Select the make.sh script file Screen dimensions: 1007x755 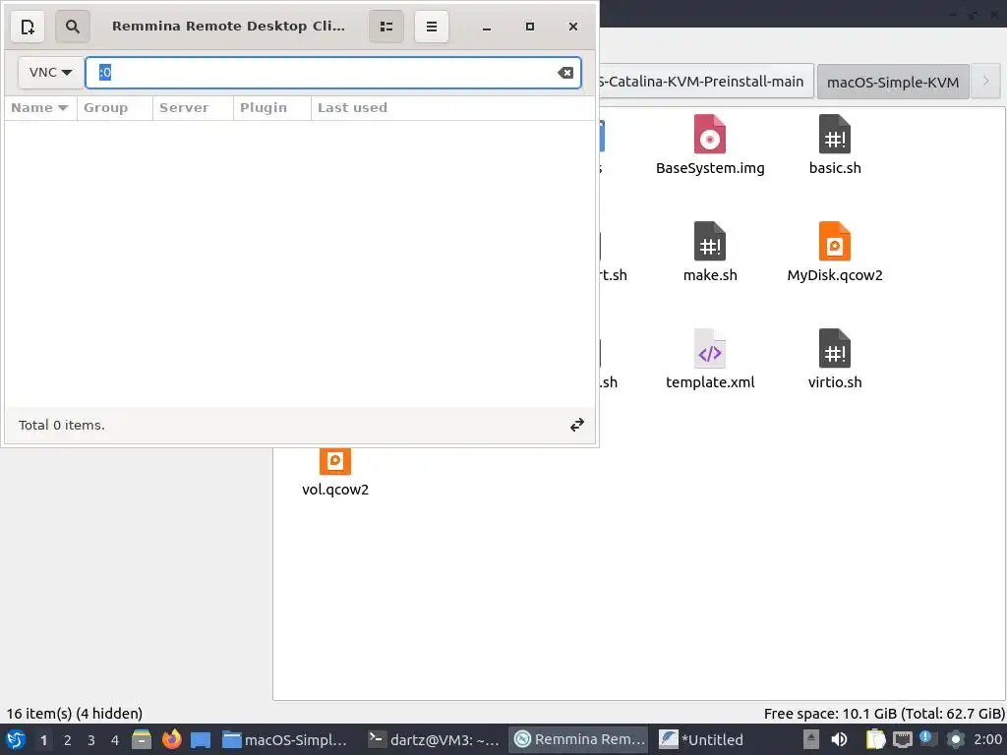pos(710,253)
